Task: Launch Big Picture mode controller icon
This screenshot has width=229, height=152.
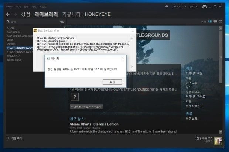Action: coord(205,6)
